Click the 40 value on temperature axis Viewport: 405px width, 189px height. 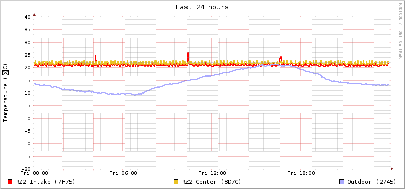27,17
